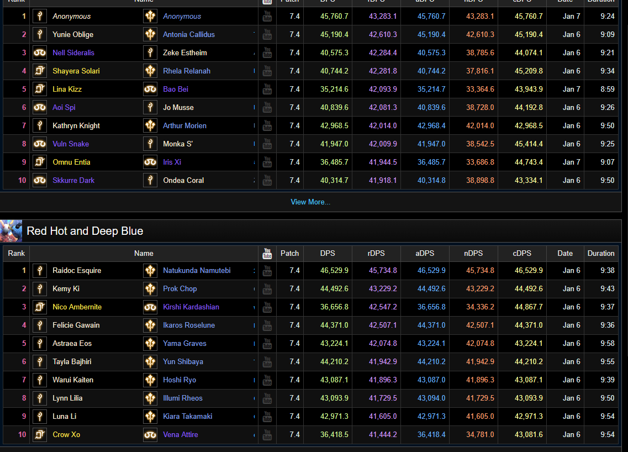Screen dimensions: 628x452
Task: Click the job icon next to Kirshi Kardashian
Action: (x=150, y=307)
